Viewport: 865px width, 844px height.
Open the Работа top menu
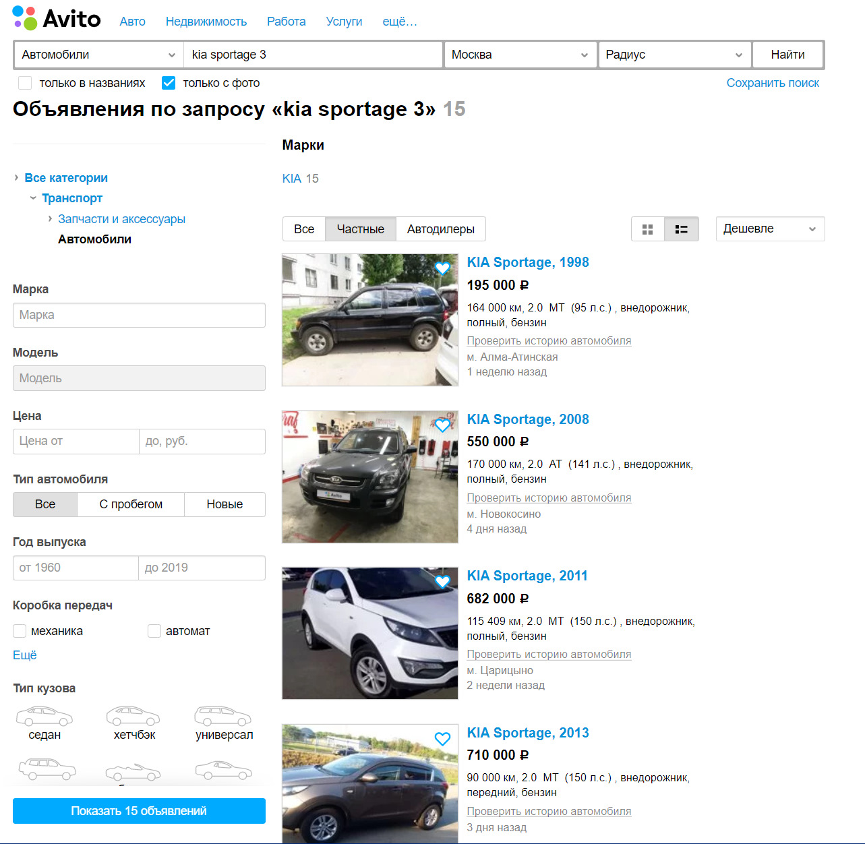286,22
